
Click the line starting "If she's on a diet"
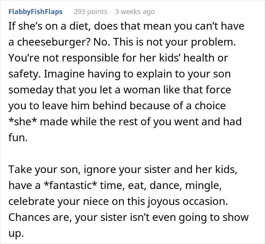[x=126, y=26]
